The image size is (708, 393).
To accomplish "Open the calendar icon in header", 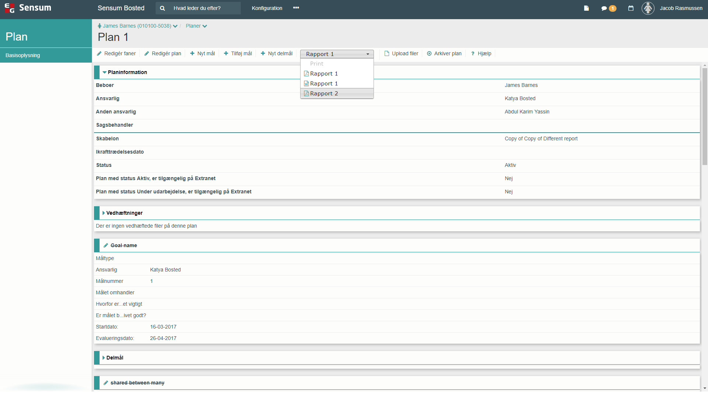I will [631, 8].
